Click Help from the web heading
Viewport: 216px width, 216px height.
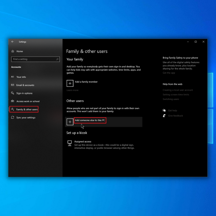pos(172,84)
